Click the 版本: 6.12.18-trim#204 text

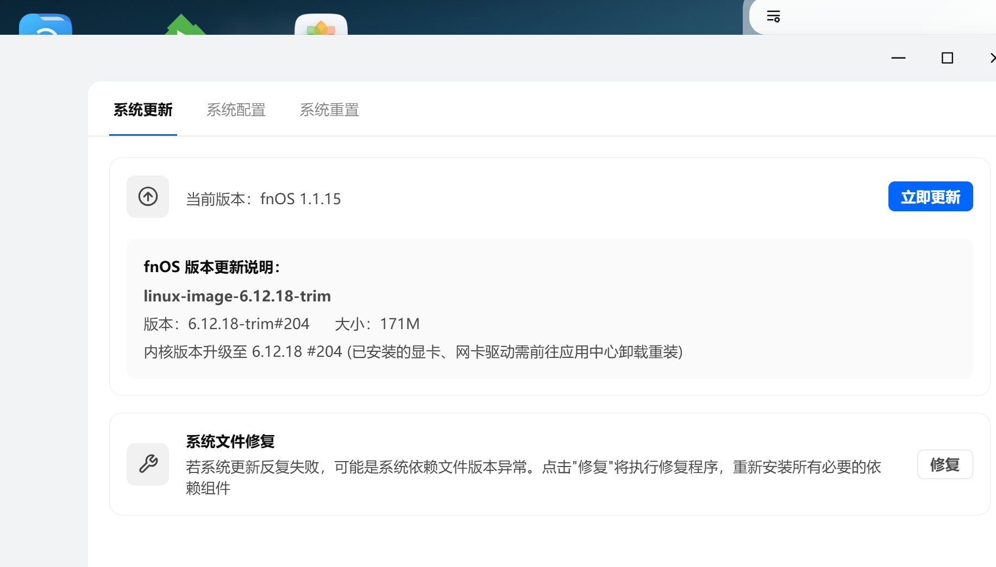point(227,324)
